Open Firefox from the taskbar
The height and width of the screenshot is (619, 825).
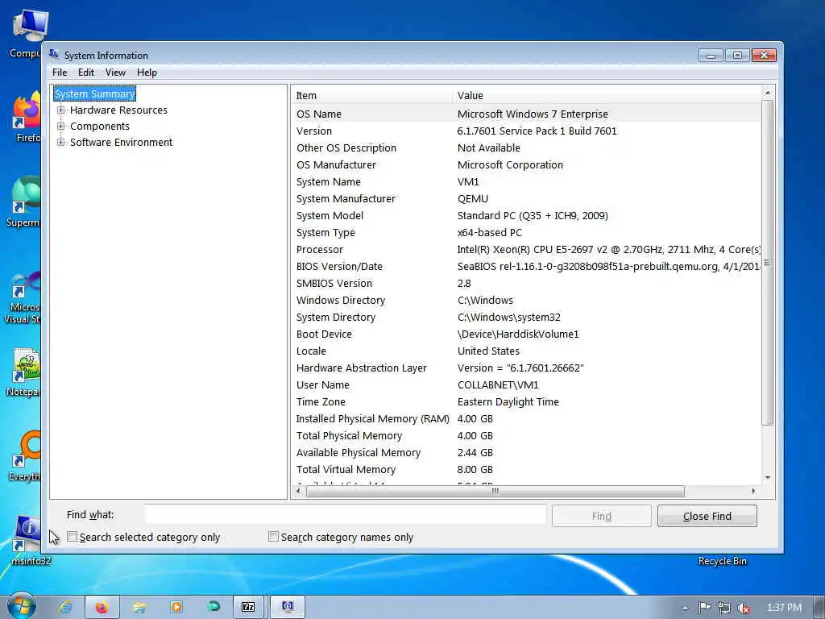coord(102,607)
